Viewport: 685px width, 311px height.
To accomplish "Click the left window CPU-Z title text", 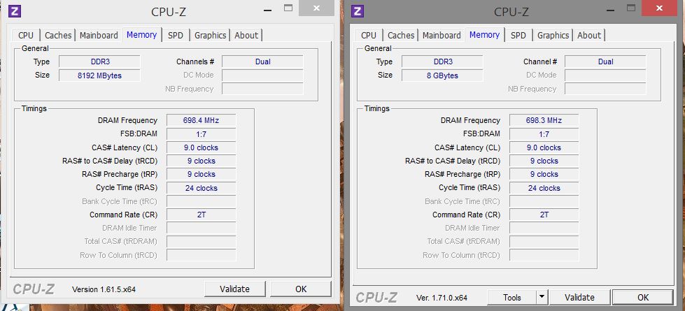I will coord(169,12).
